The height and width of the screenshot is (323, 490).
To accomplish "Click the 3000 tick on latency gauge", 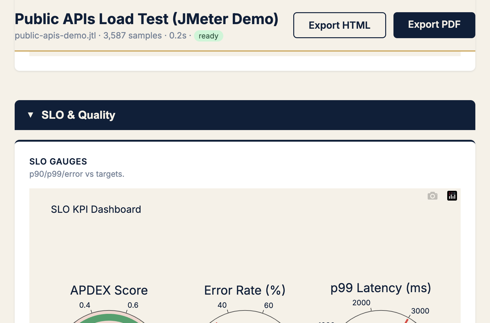I will (420, 311).
